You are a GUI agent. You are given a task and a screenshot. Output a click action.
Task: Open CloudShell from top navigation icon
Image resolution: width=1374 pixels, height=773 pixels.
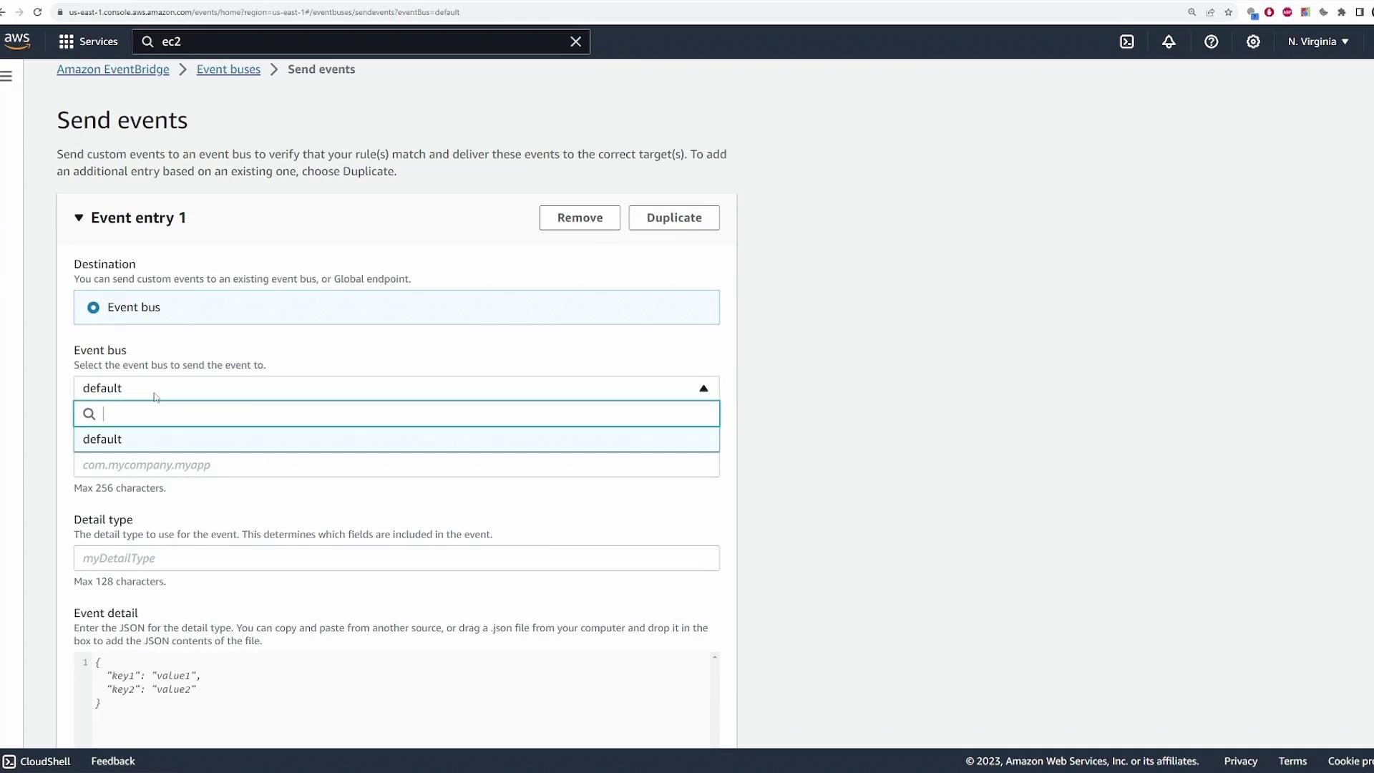coord(1126,42)
